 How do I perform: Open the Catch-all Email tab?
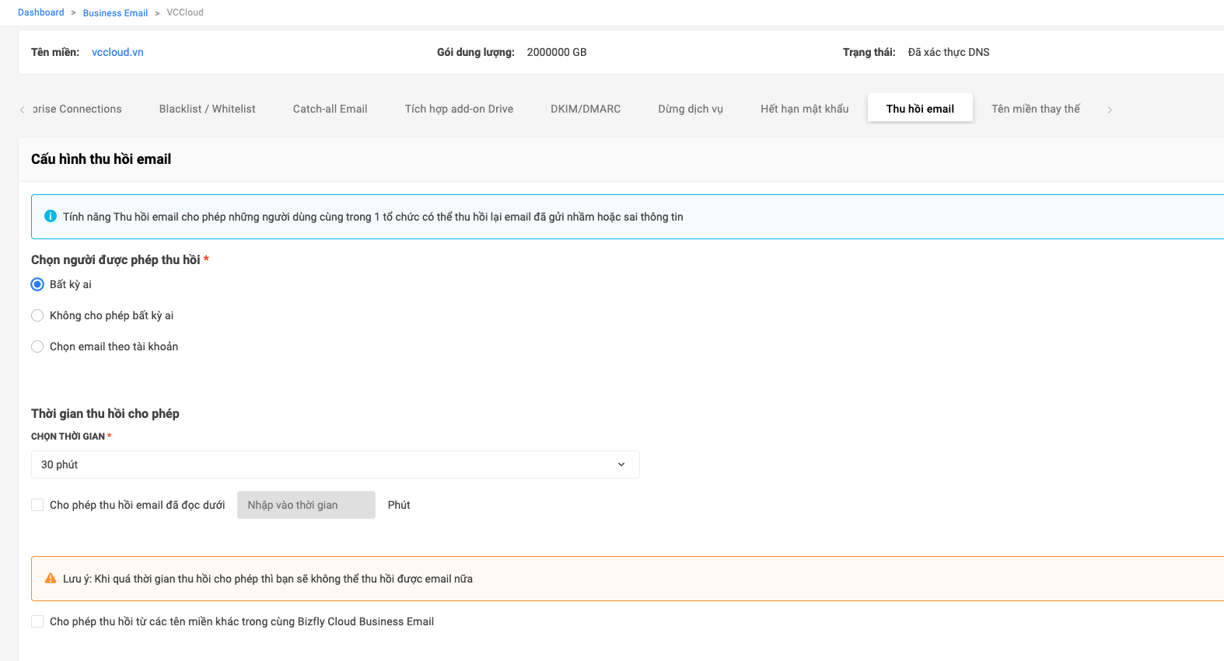tap(330, 109)
